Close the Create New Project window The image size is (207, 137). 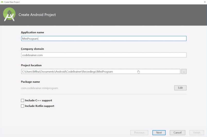205,2
